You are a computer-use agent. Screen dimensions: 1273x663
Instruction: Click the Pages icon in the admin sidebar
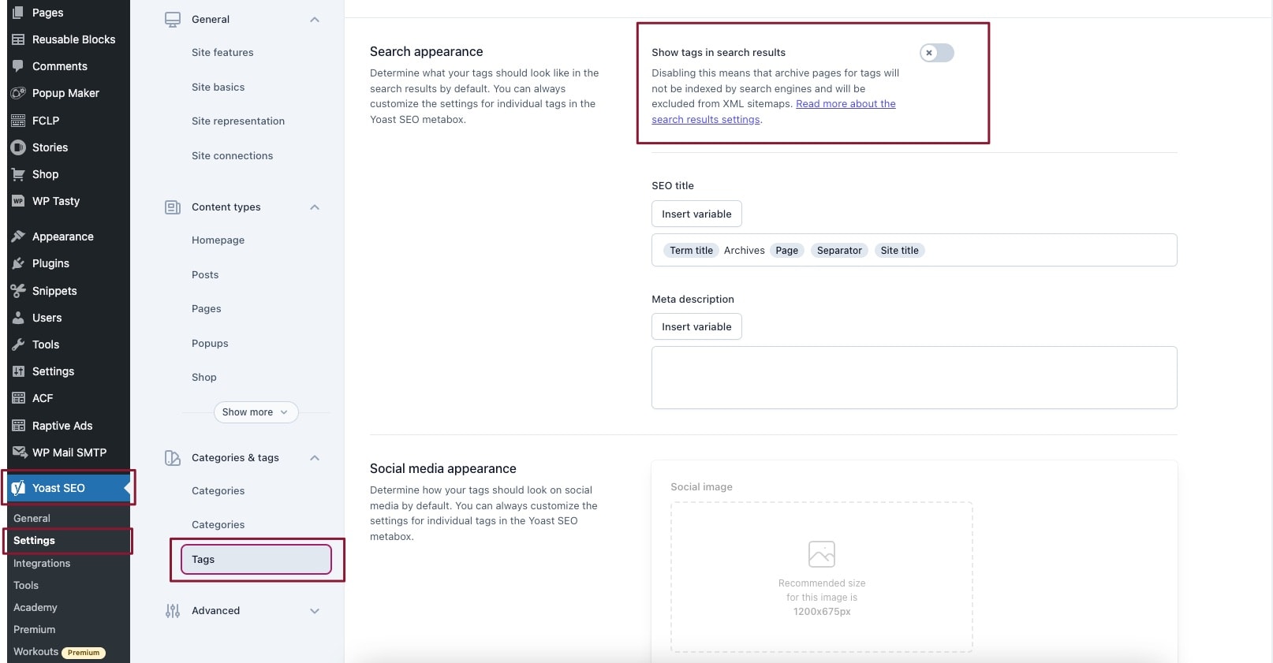18,13
